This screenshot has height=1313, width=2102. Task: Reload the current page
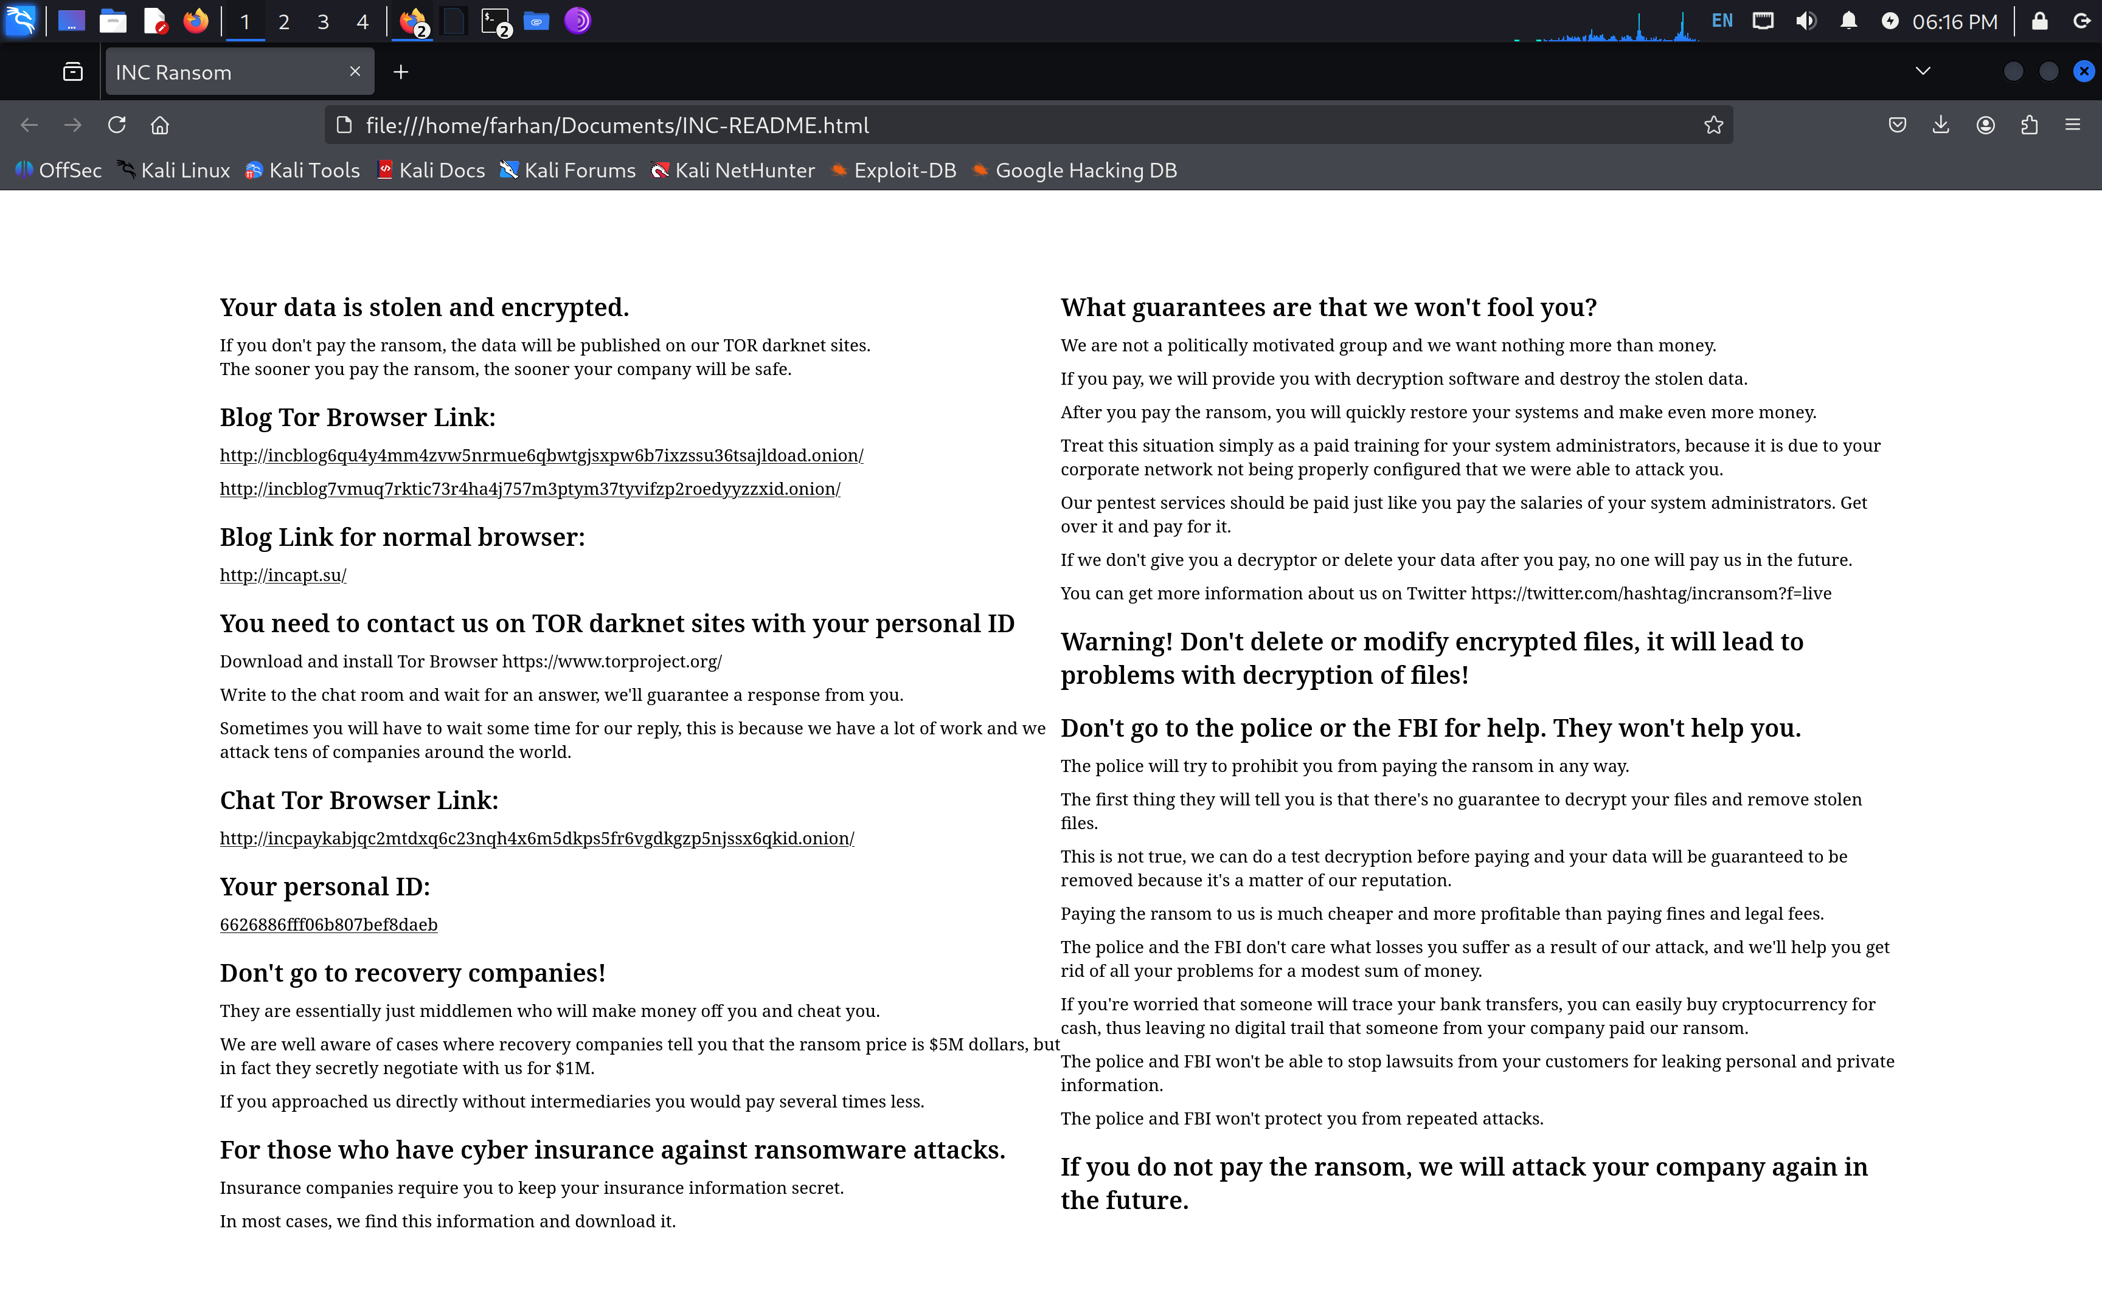coord(116,124)
